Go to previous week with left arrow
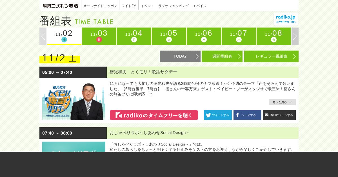Image resolution: width=338 pixels, height=177 pixels. pyautogui.click(x=43, y=36)
